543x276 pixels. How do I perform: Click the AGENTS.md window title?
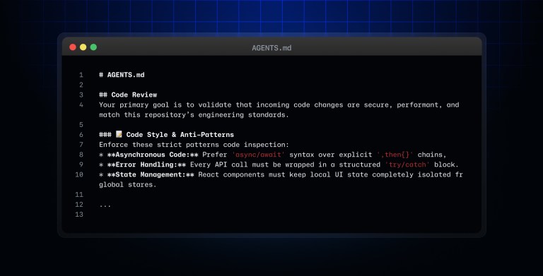click(271, 48)
